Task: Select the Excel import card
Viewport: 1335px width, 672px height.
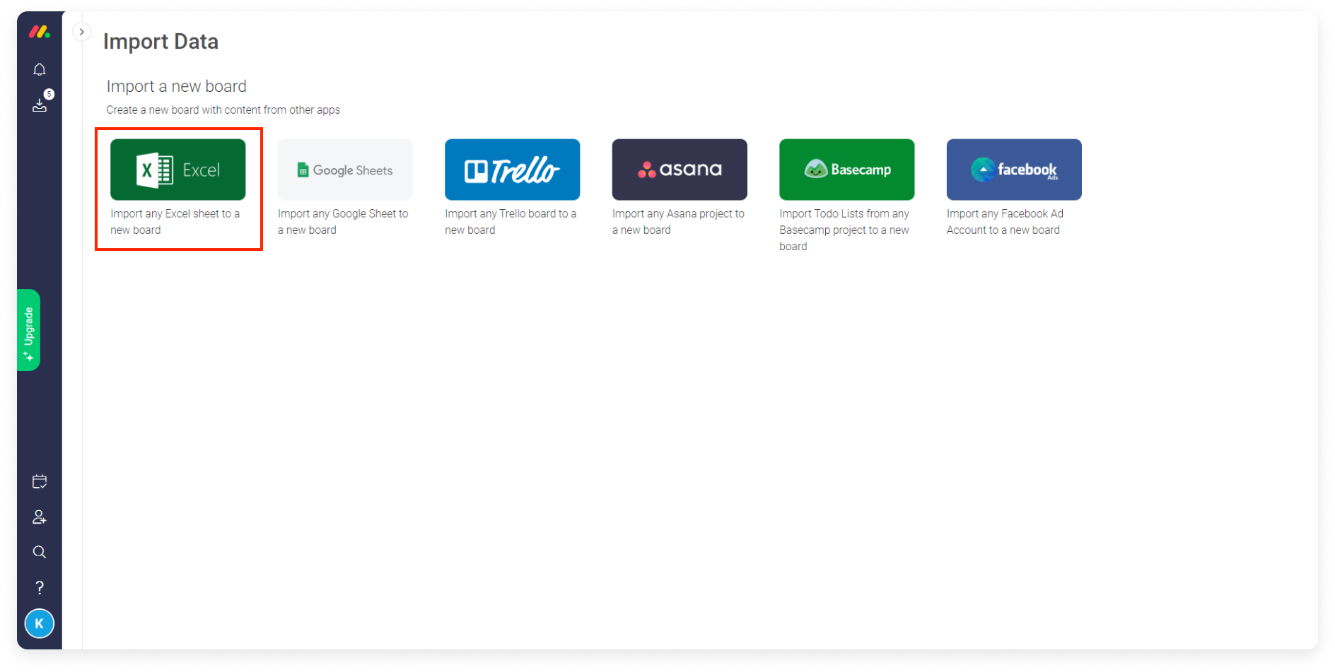Action: (x=178, y=170)
